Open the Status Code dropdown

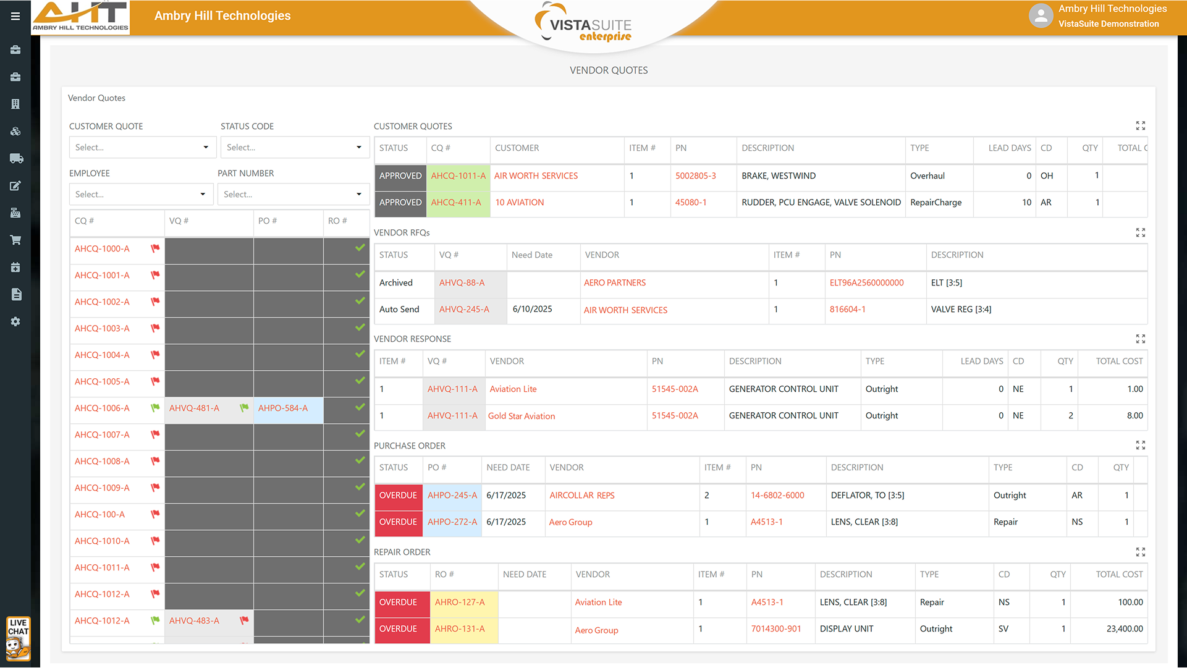(294, 147)
